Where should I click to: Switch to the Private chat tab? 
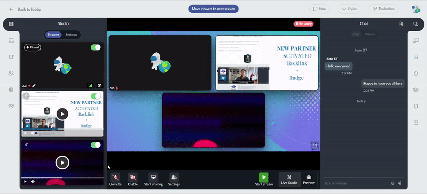370,34
